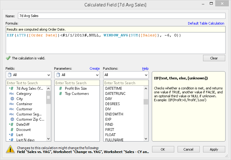Viewport: 231px width, 160px height.
Task: Expand the Functions category dropdown
Action: pyautogui.click(x=126, y=75)
